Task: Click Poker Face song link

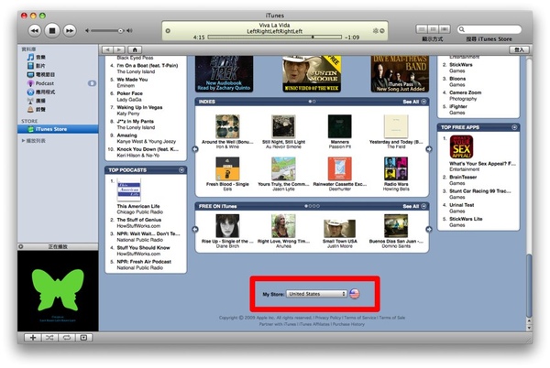Action: pos(130,93)
